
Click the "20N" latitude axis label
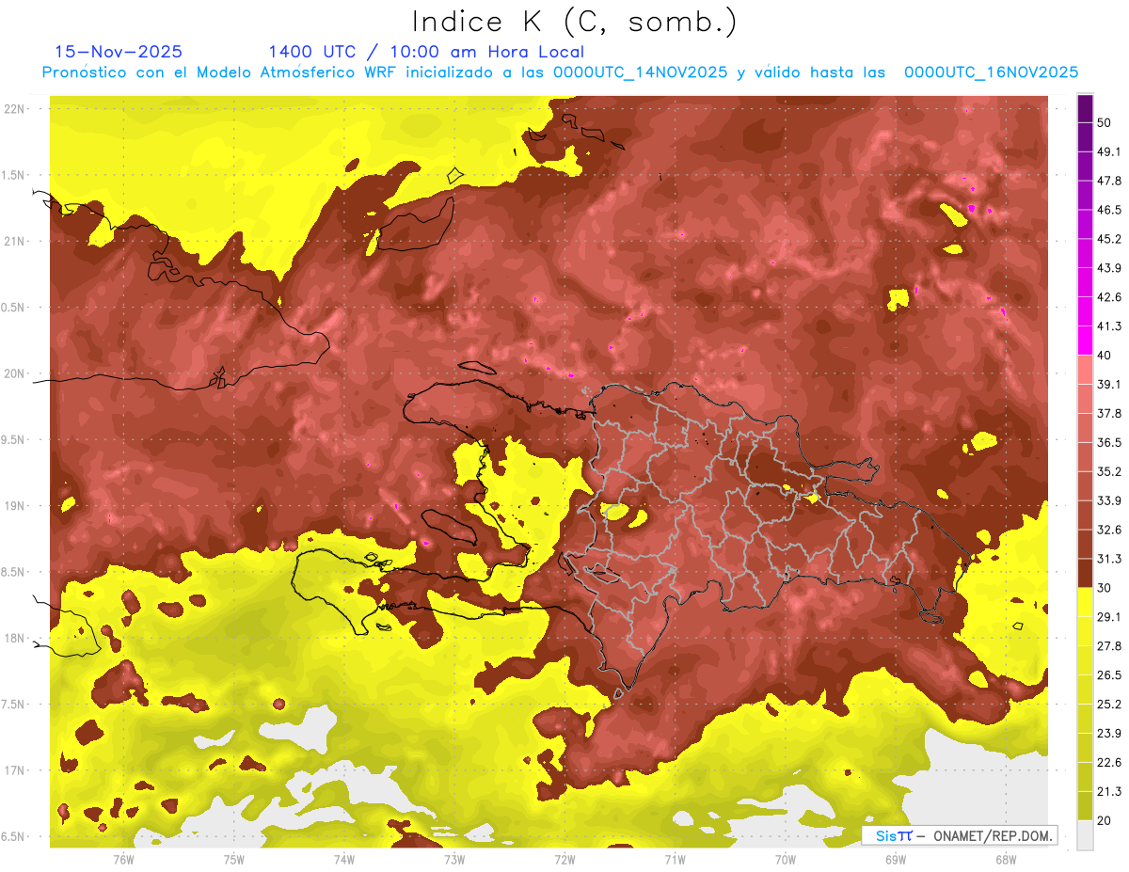click(14, 373)
